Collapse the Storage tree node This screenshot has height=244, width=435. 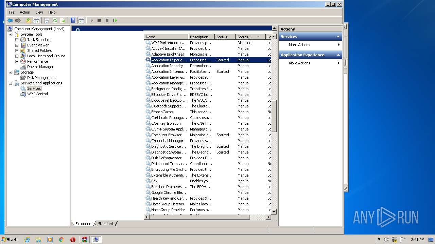(x=10, y=72)
